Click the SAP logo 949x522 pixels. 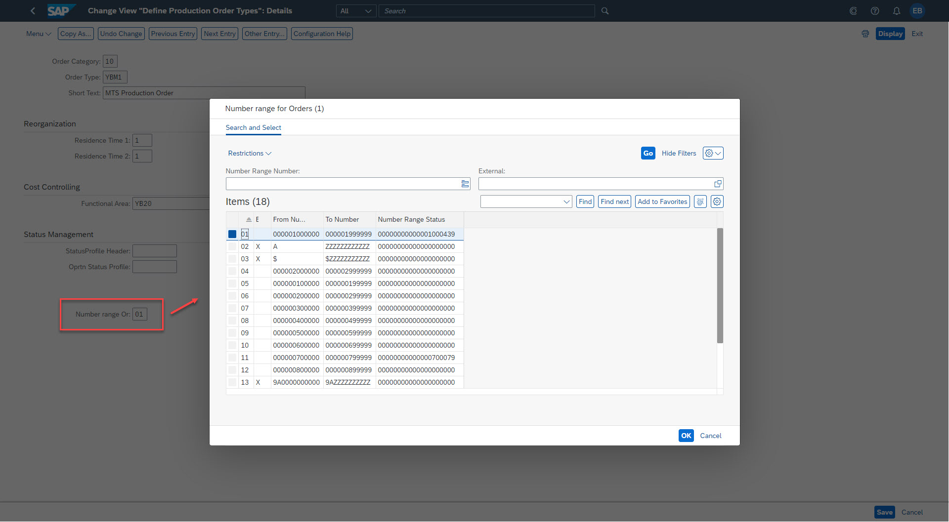(x=61, y=10)
